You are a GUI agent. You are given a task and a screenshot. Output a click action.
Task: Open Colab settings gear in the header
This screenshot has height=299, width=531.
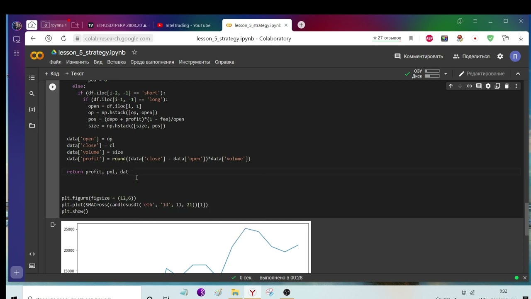click(x=500, y=56)
